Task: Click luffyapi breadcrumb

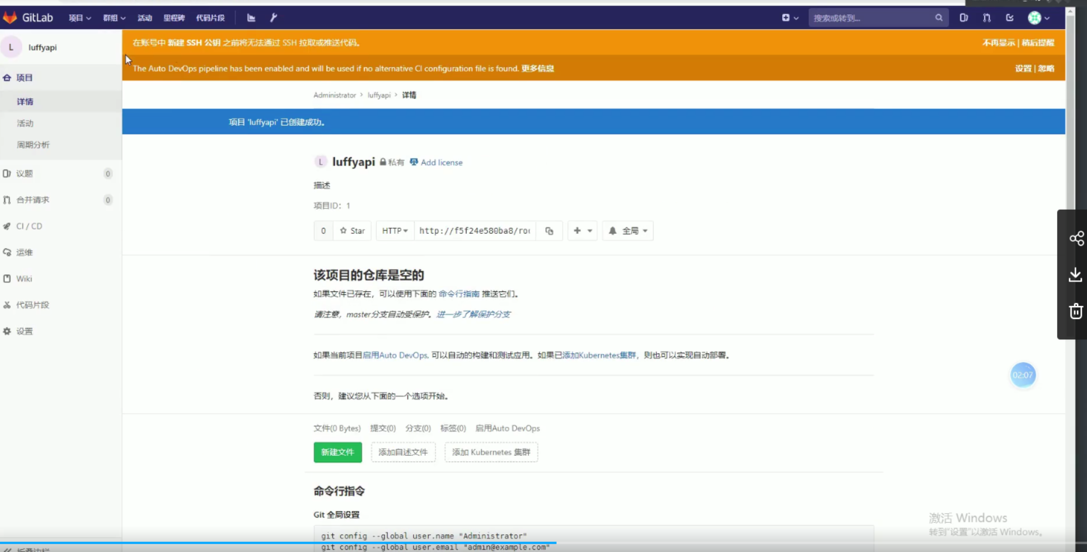Action: [379, 95]
